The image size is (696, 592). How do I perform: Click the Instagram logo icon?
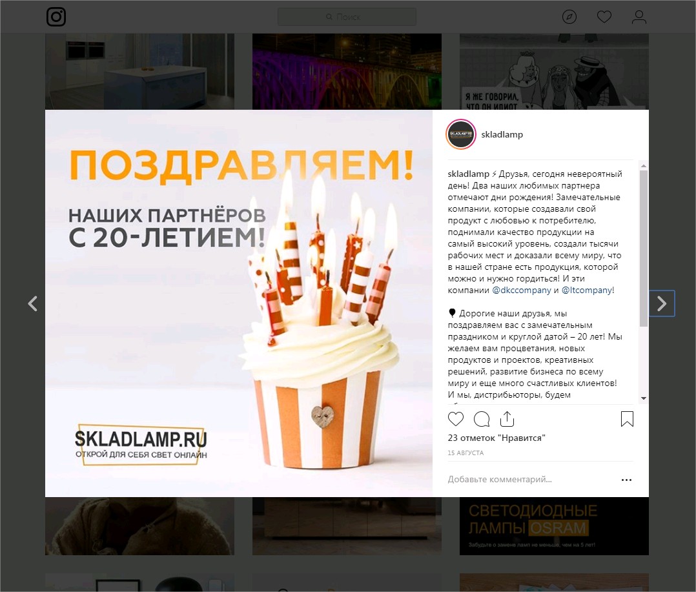point(56,17)
